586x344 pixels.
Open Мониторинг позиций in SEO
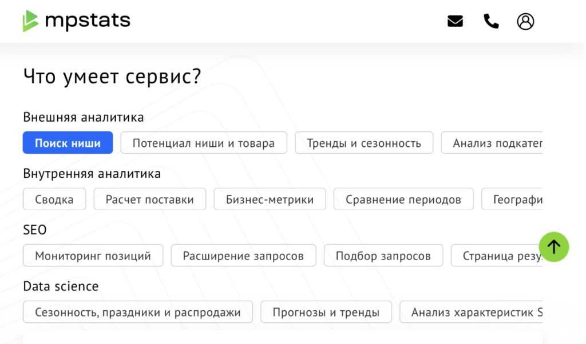93,255
